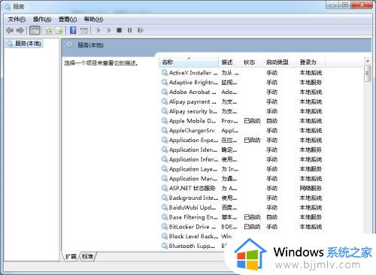This screenshot has width=376, height=275.
Task: Click the gear icon beside BitLocker Drive
Action: [165, 227]
